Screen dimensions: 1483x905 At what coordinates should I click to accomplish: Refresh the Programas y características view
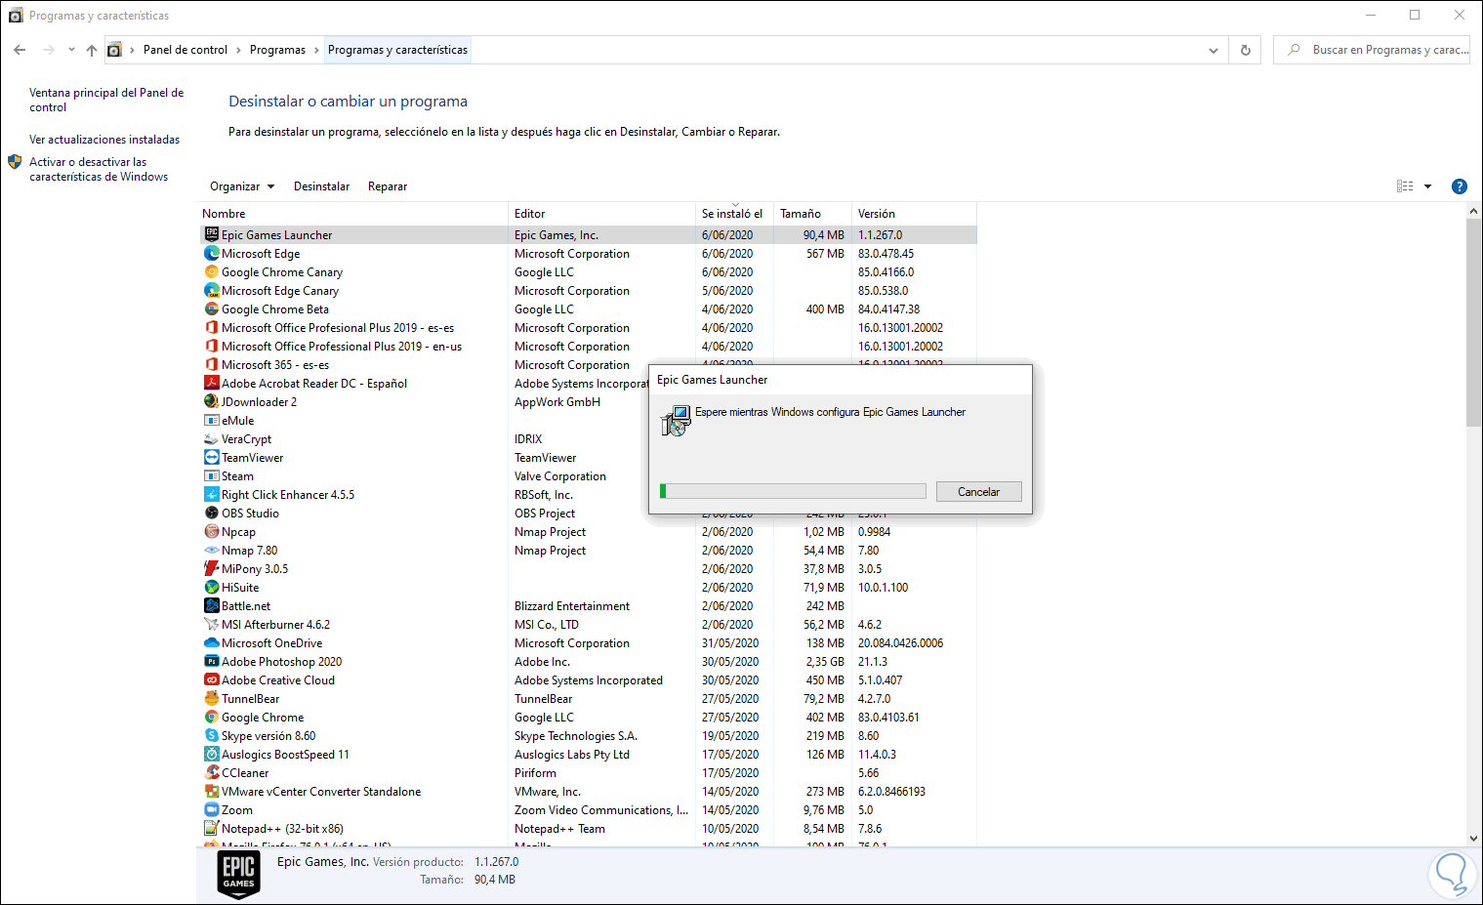point(1245,50)
